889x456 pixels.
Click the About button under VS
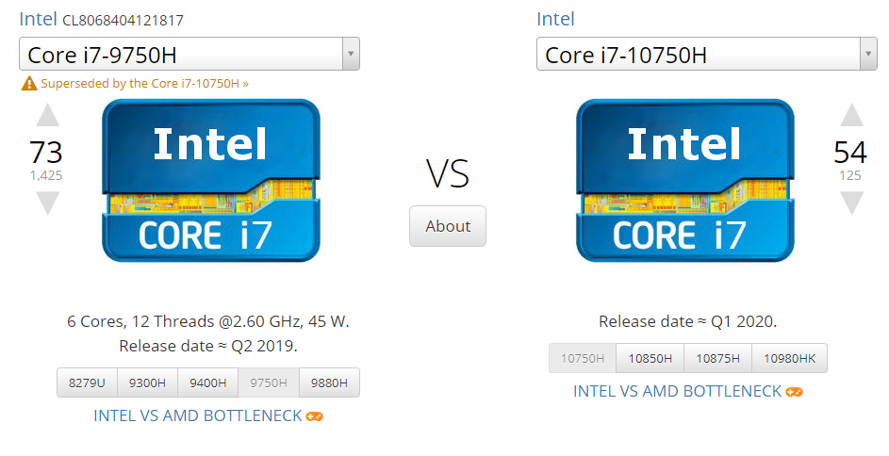click(448, 226)
